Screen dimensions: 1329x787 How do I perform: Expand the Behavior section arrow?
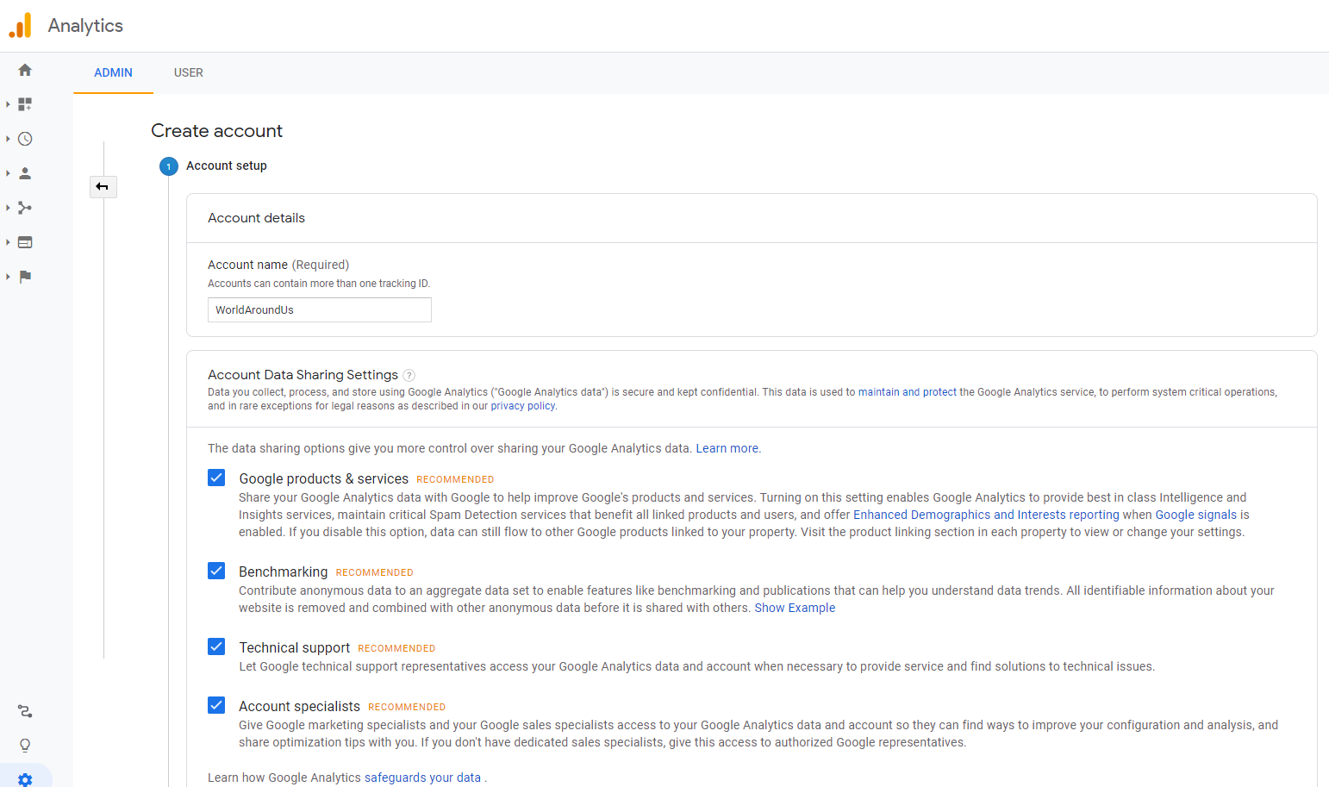pyautogui.click(x=8, y=242)
